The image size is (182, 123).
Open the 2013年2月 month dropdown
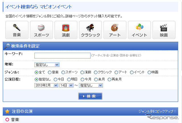(46, 85)
